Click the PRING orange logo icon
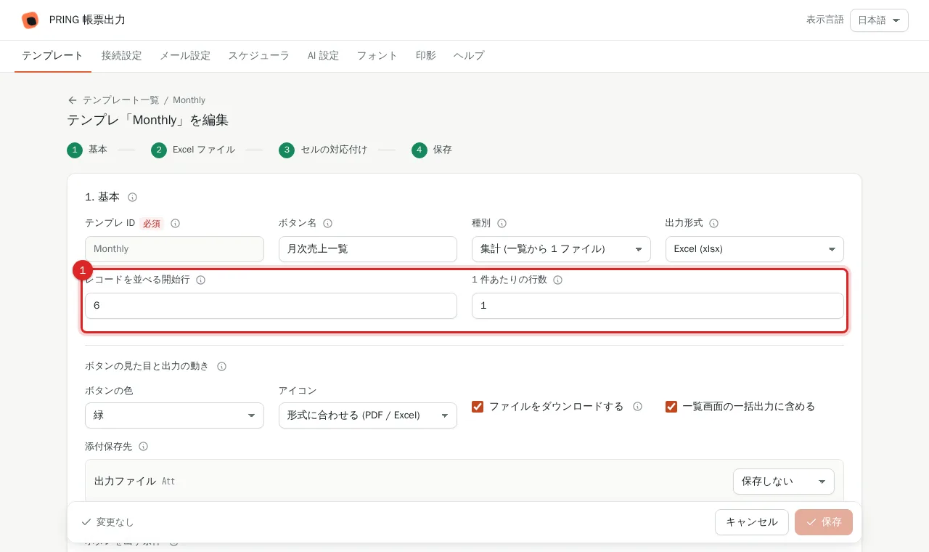The width and height of the screenshot is (929, 552). [x=30, y=20]
